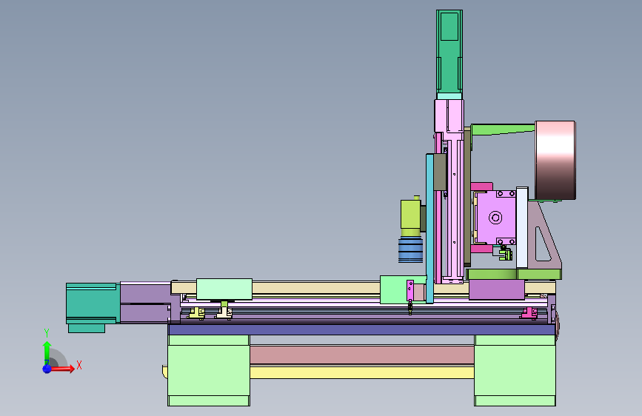Click the green Y axis arrow of triad

tap(47, 350)
